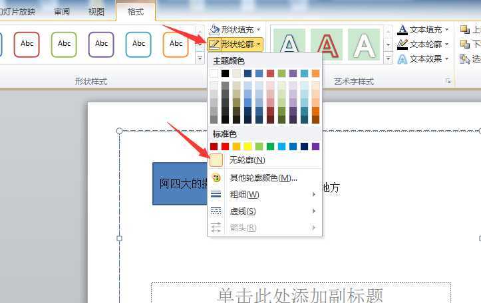481x303 pixels.
Task: Pick the navy standard color swatch
Action: pyautogui.click(x=304, y=146)
